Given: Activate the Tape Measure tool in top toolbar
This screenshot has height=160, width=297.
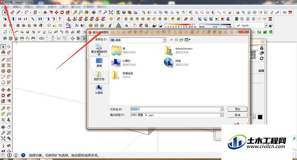Looking at the screenshot, I should click(x=75, y=12).
